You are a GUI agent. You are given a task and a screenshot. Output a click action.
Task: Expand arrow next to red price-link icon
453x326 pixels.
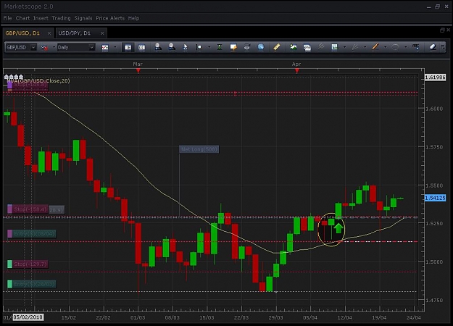tap(54, 47)
